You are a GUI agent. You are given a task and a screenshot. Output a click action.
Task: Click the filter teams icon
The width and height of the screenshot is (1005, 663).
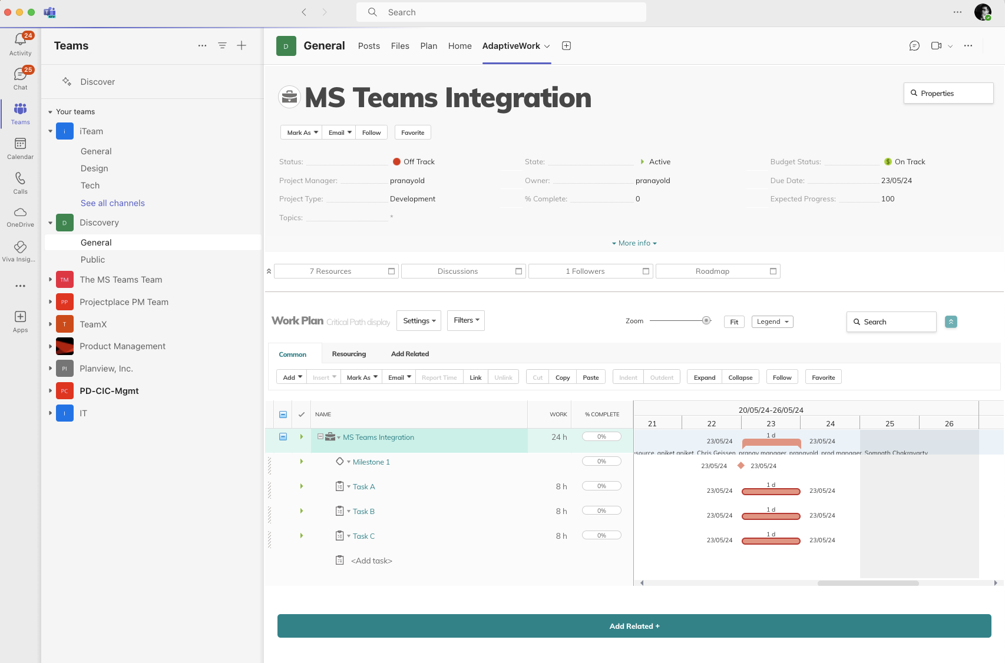pos(222,45)
